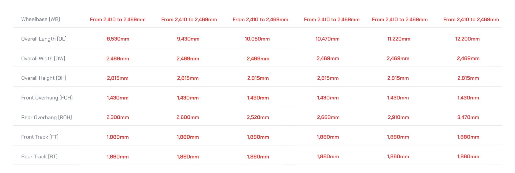Click the Rear Overhang (ROH) label
The height and width of the screenshot is (173, 515).
[x=46, y=117]
